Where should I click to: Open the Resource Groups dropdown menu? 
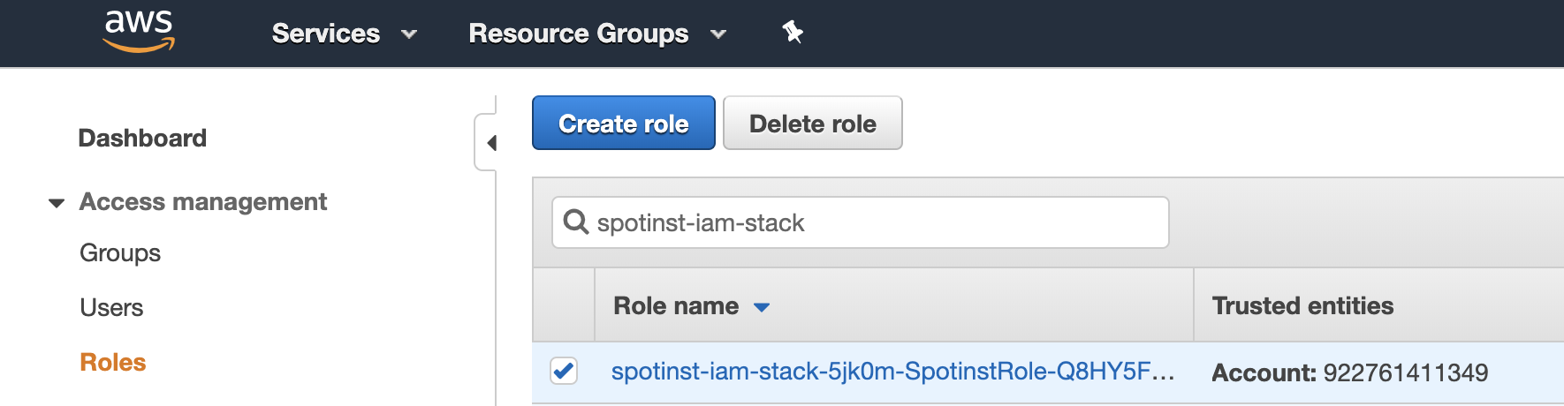(597, 34)
